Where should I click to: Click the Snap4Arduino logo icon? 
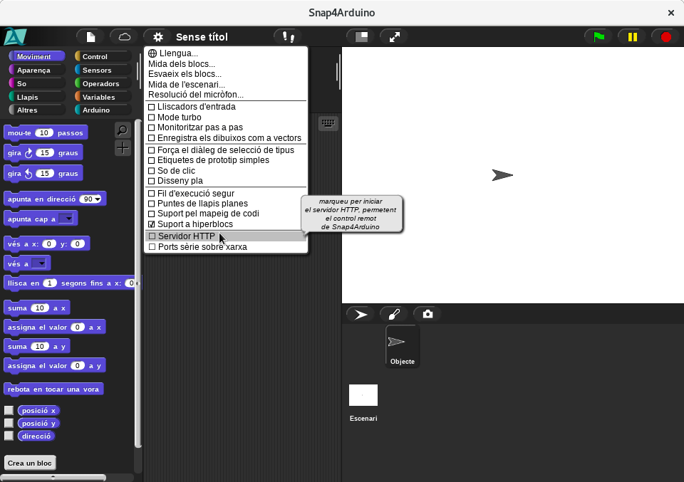(x=15, y=36)
